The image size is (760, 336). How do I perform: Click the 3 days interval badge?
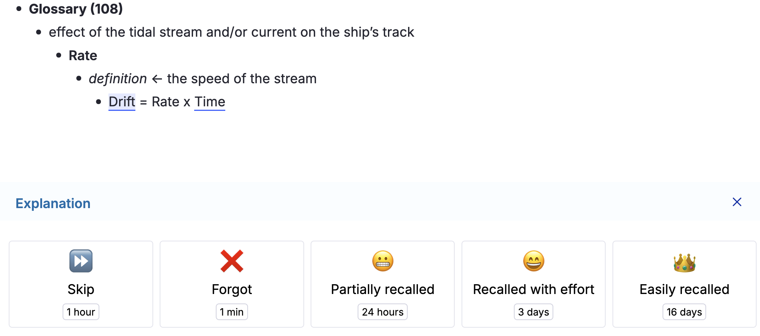coord(534,312)
